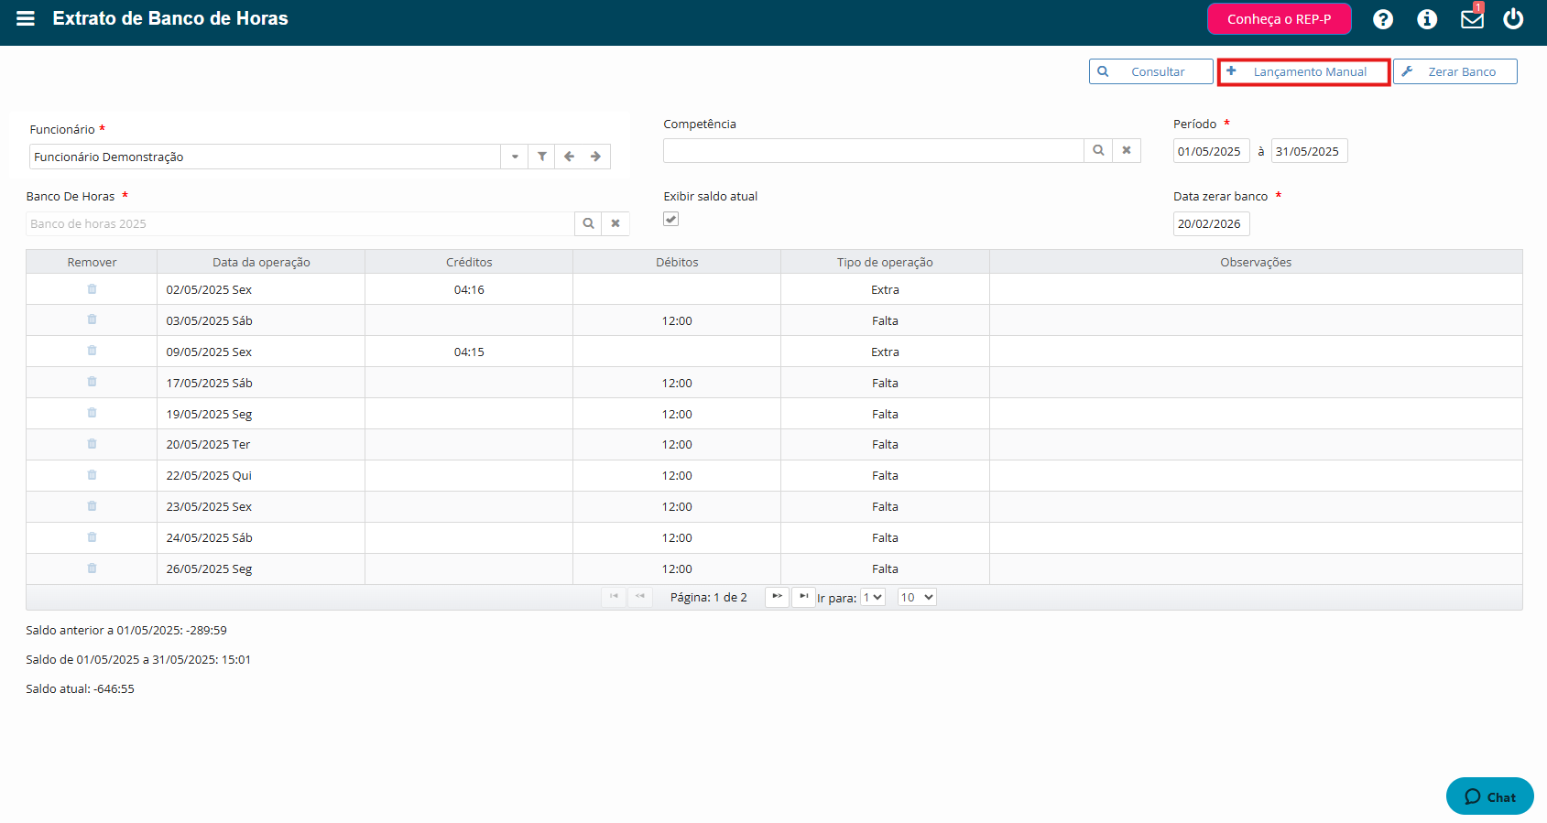The image size is (1547, 823).
Task: Click the Funcionário Demonstração field
Action: (265, 157)
